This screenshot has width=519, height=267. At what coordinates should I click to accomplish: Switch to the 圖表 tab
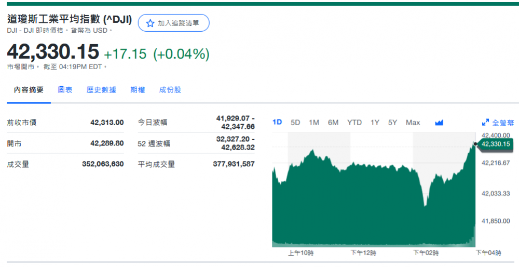point(65,90)
